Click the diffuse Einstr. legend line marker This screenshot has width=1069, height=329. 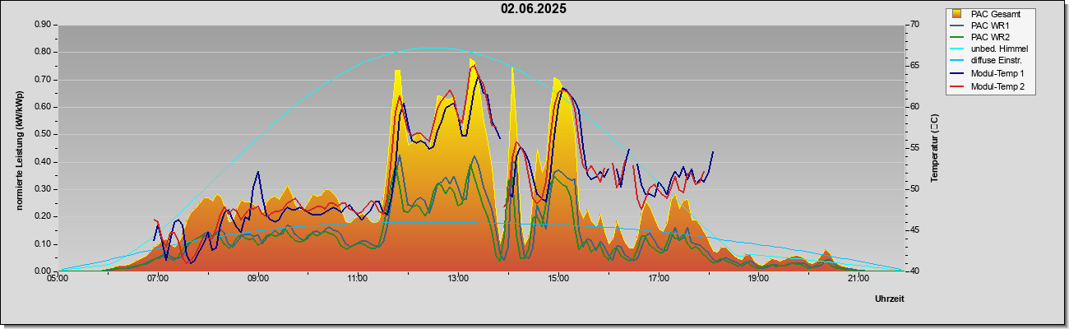[957, 62]
